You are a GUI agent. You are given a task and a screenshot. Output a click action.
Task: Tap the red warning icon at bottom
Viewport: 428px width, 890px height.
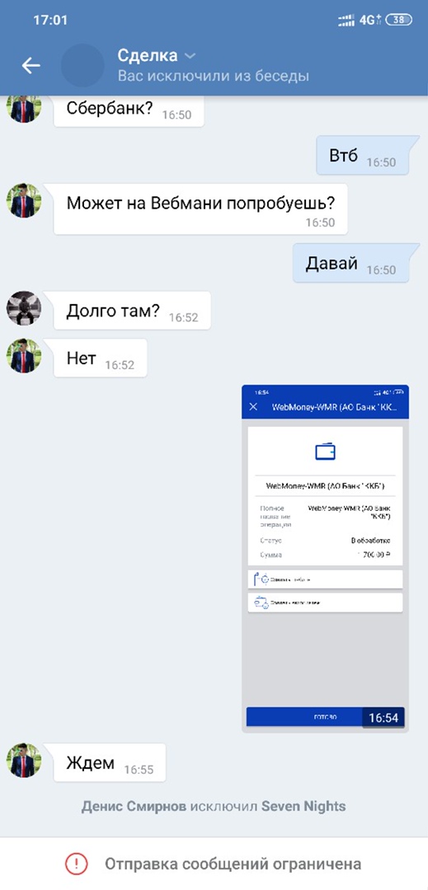[x=76, y=864]
